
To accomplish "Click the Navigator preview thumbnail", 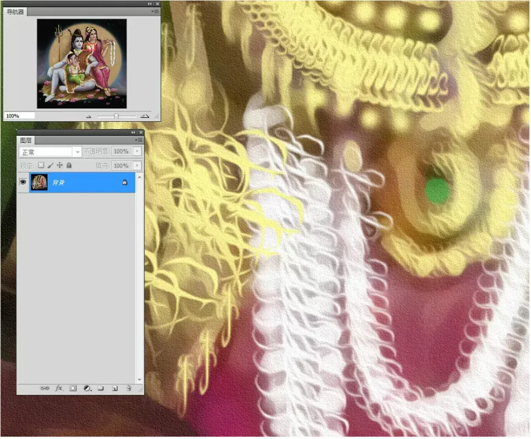I will [x=82, y=64].
